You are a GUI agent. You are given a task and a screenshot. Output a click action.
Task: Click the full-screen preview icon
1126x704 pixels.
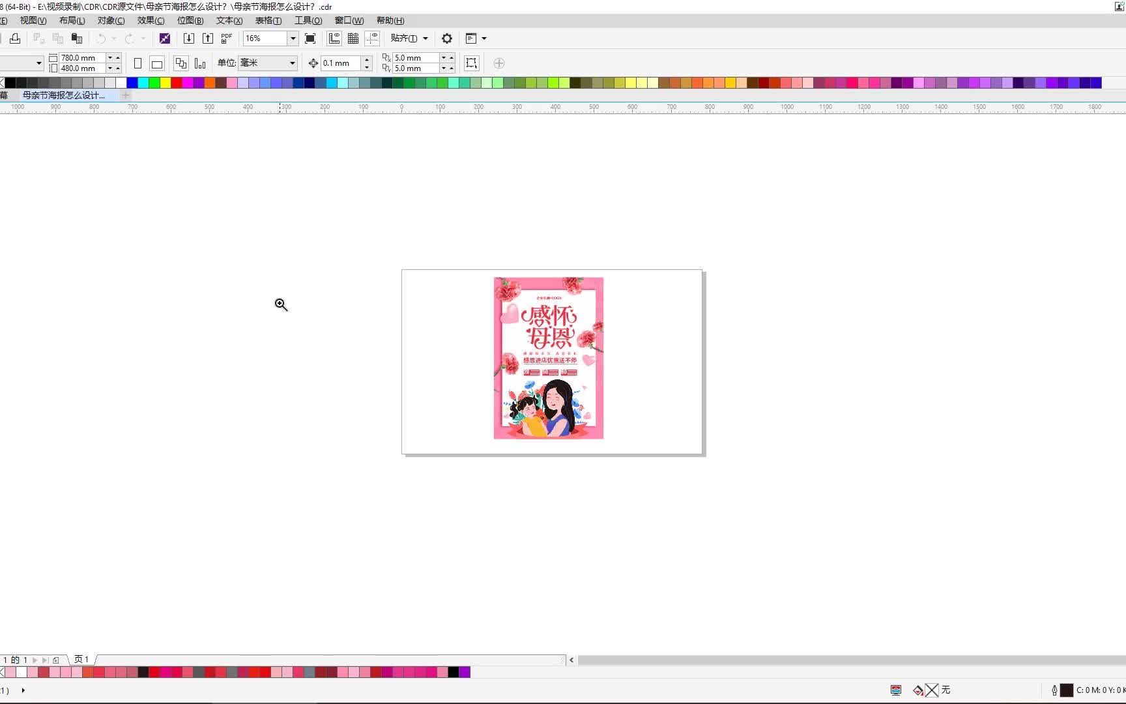pyautogui.click(x=310, y=38)
